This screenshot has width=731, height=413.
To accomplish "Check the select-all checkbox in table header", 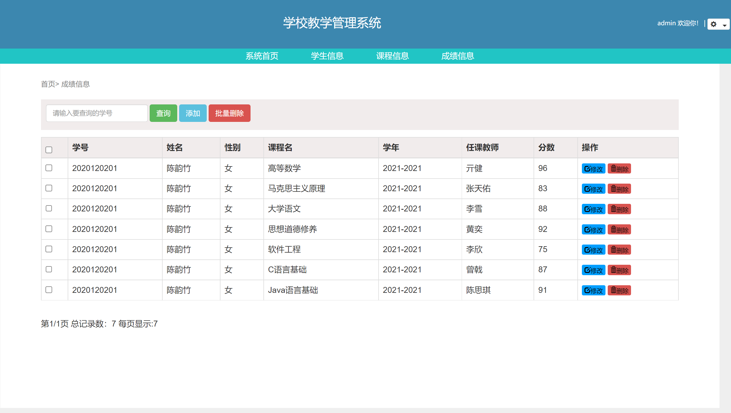I will pyautogui.click(x=49, y=149).
